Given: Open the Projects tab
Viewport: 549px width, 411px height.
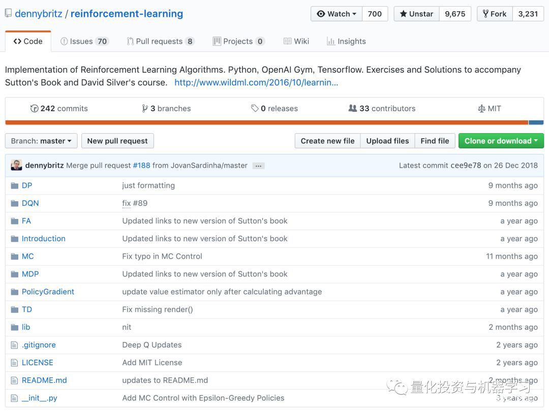Looking at the screenshot, I should click(239, 41).
